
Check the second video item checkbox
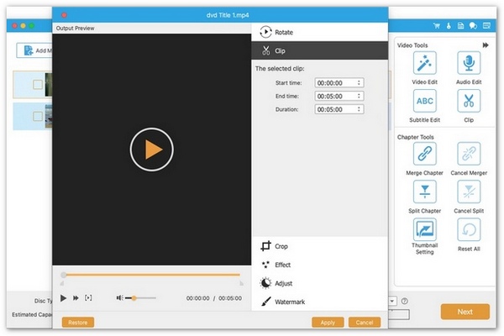(38, 116)
